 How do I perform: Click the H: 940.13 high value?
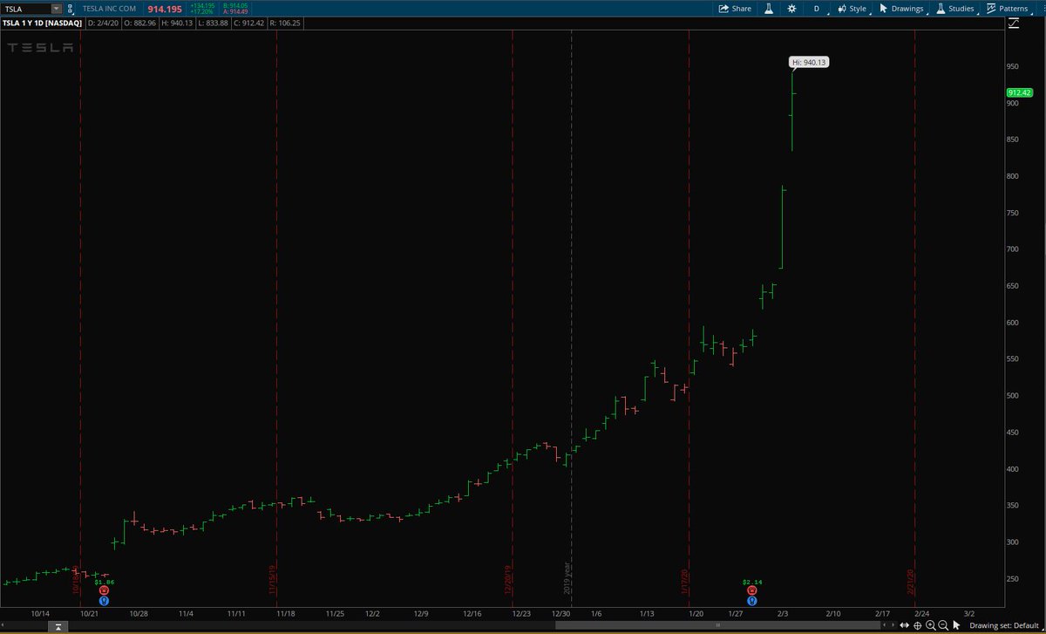point(178,24)
